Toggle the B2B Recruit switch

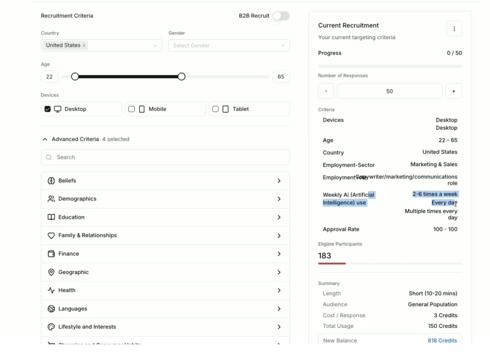point(281,16)
